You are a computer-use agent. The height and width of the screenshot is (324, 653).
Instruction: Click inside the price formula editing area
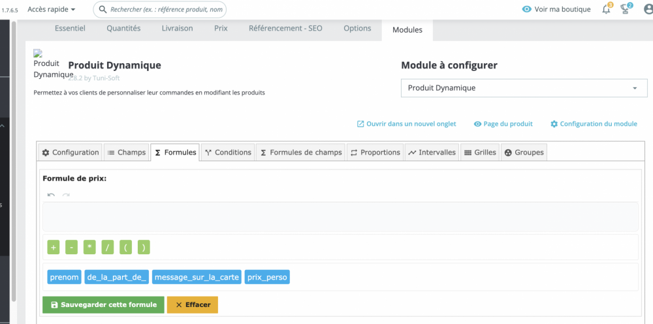340,216
